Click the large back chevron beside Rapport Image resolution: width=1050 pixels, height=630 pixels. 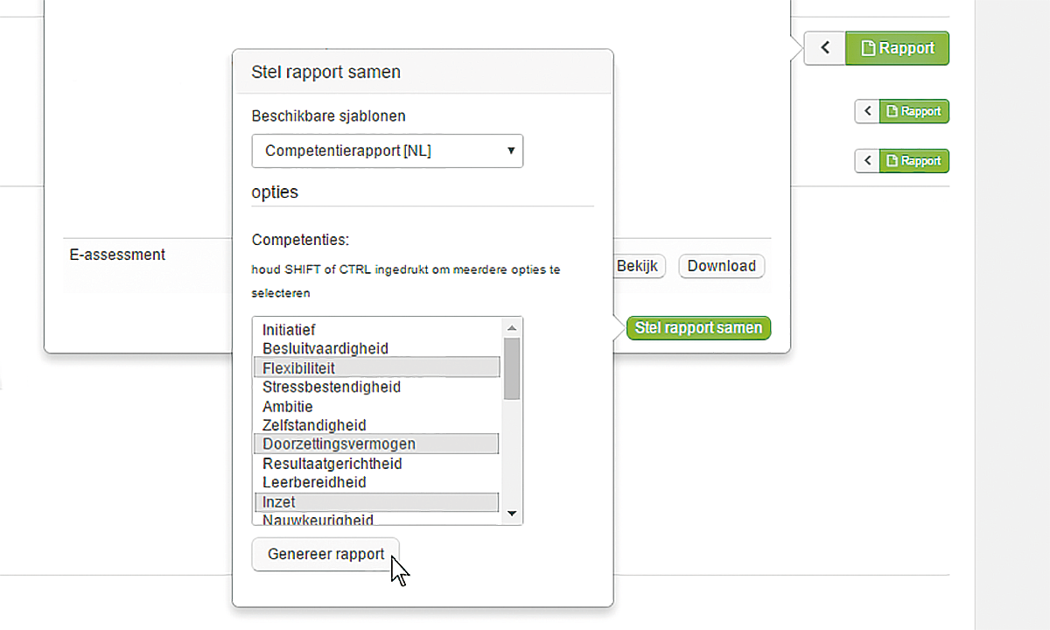[824, 48]
